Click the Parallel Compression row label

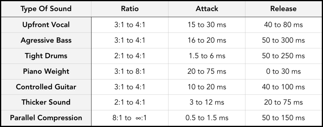[x=46, y=118]
